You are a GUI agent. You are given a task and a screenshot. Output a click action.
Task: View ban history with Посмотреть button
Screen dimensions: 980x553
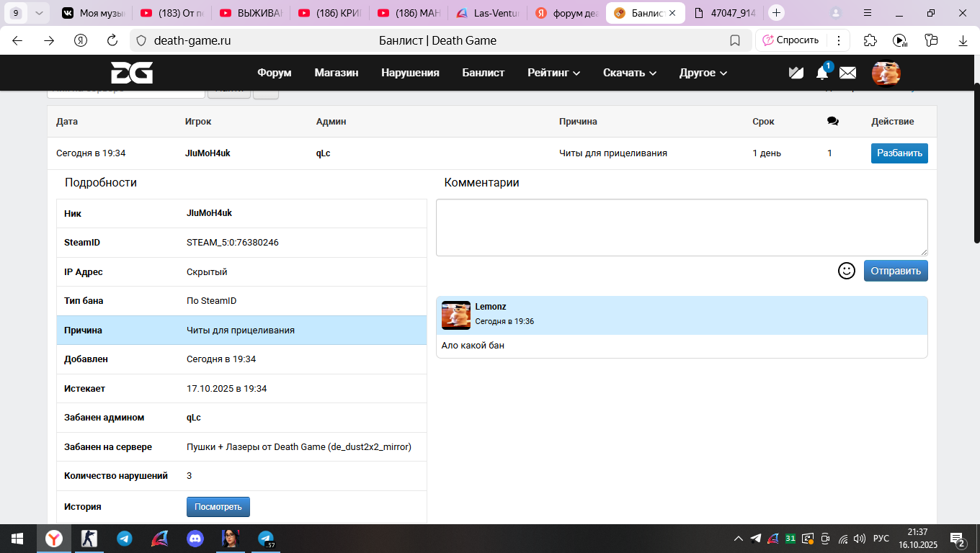[218, 507]
